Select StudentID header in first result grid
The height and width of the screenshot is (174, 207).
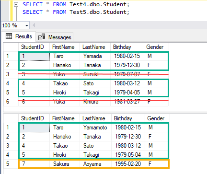[x=34, y=47]
